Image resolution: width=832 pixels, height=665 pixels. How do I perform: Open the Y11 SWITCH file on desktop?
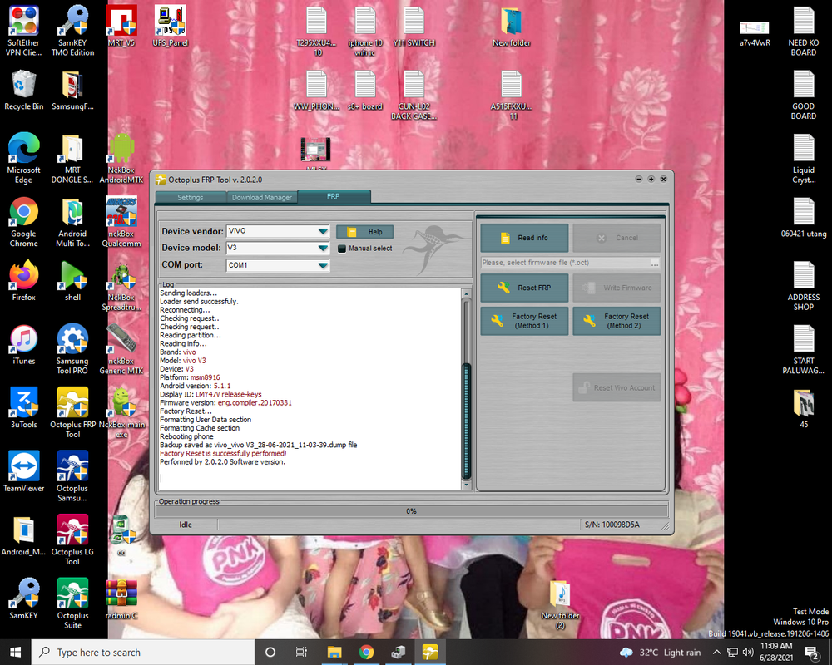tap(414, 26)
